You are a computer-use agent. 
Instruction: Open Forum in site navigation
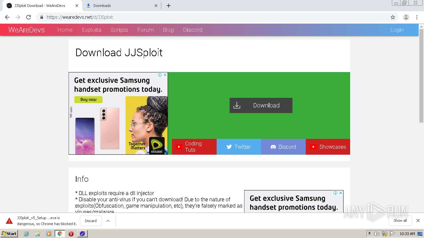(145, 30)
